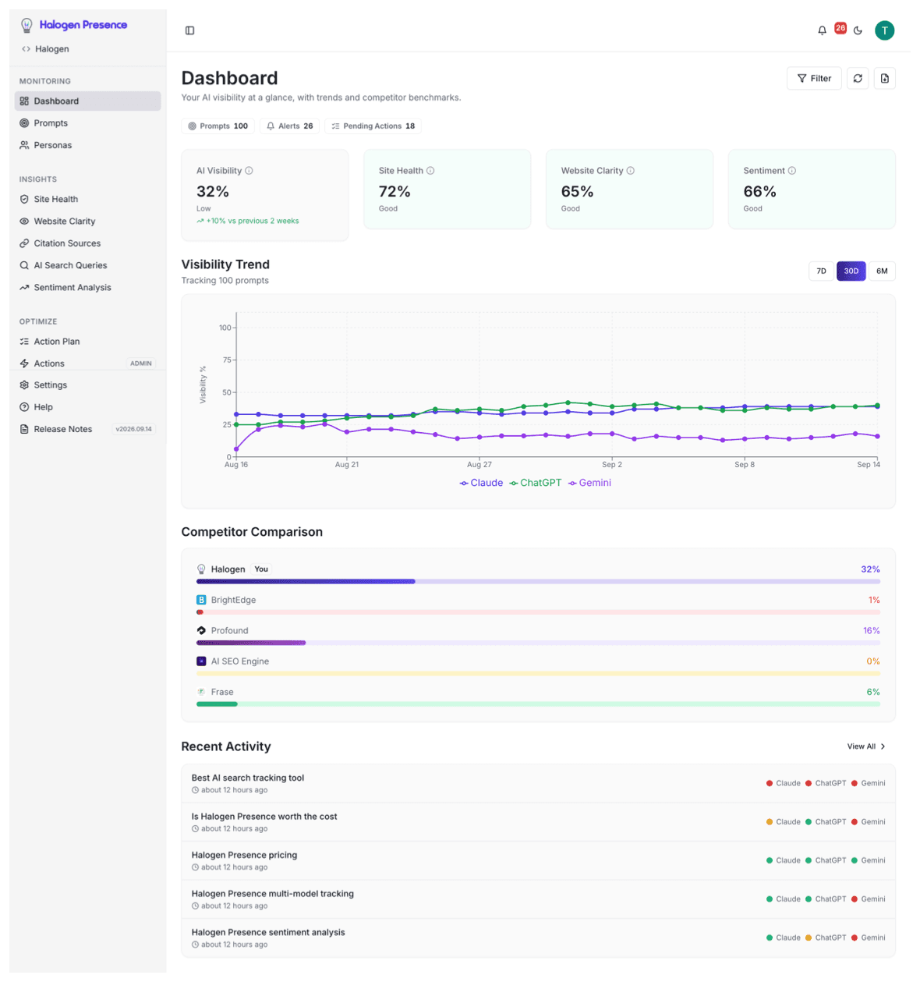
Task: Navigate to Citation Sources
Action: pyautogui.click(x=87, y=243)
